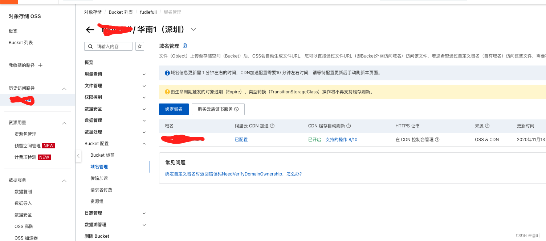Click the star favorite icon beside search
The image size is (546, 241).
(x=140, y=46)
